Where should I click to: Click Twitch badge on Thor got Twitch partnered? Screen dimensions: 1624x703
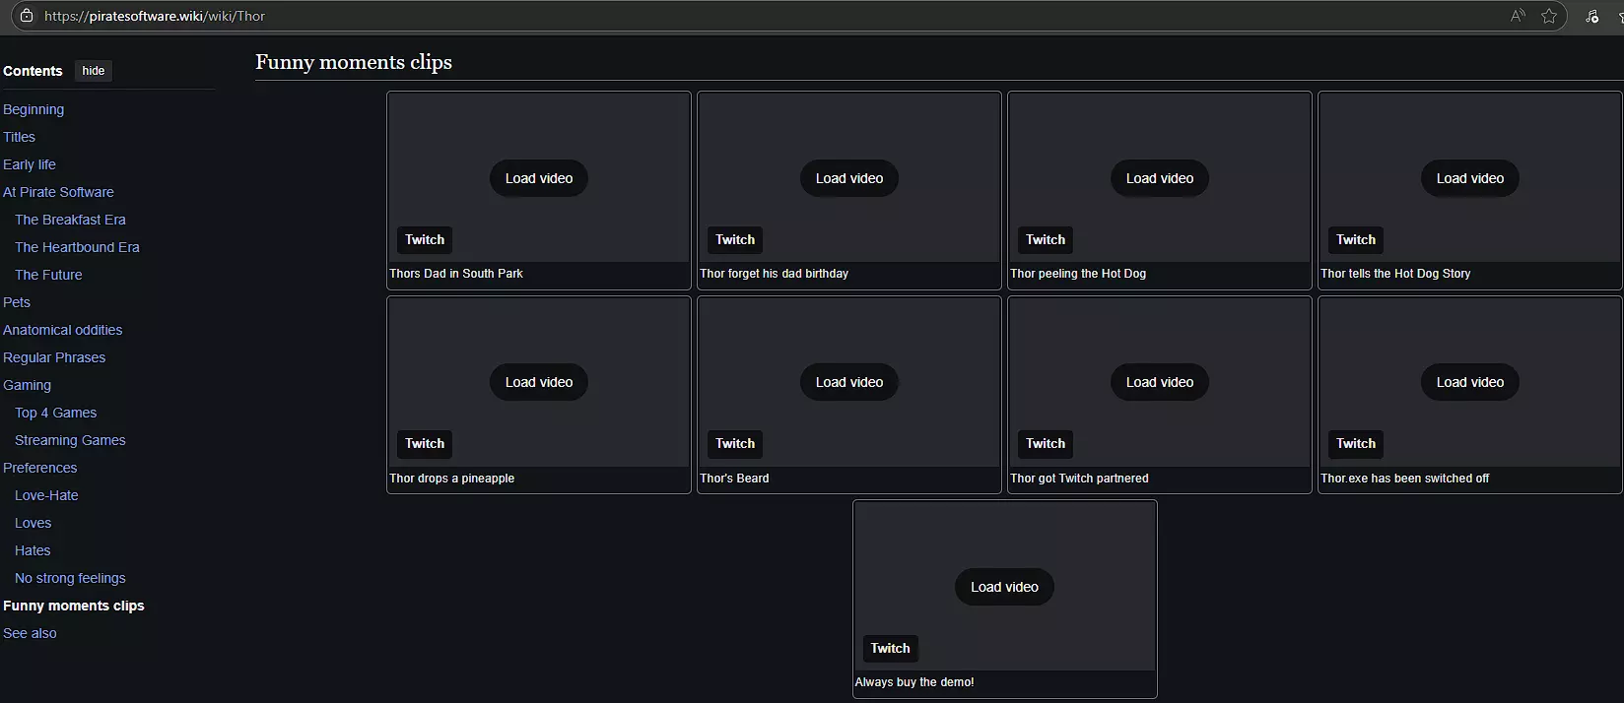(1046, 443)
